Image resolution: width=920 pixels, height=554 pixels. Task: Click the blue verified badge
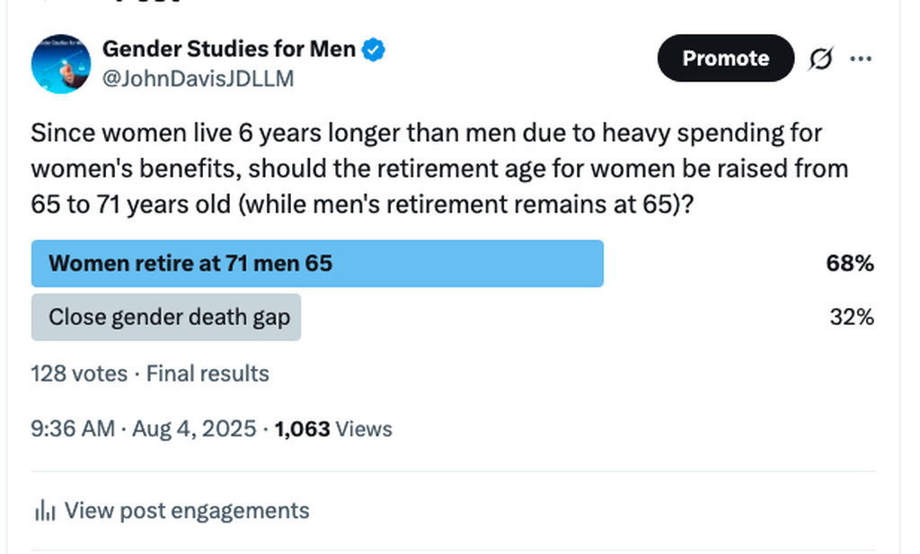coord(374,49)
